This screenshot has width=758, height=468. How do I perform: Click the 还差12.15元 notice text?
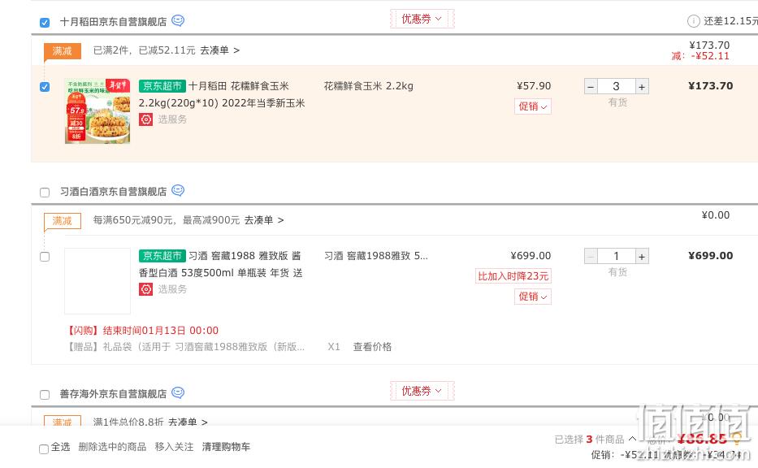[x=731, y=21]
